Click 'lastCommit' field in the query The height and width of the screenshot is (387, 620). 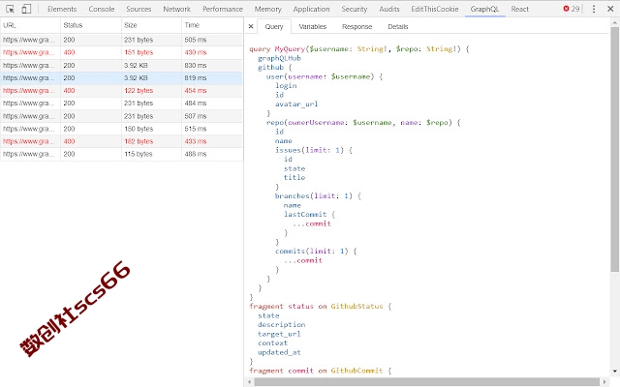305,215
